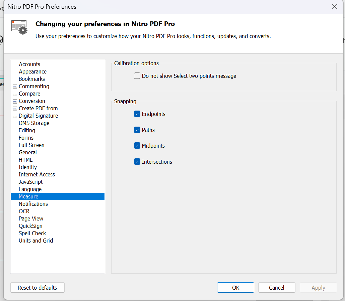Click the preferences gear window icon

(x=19, y=27)
